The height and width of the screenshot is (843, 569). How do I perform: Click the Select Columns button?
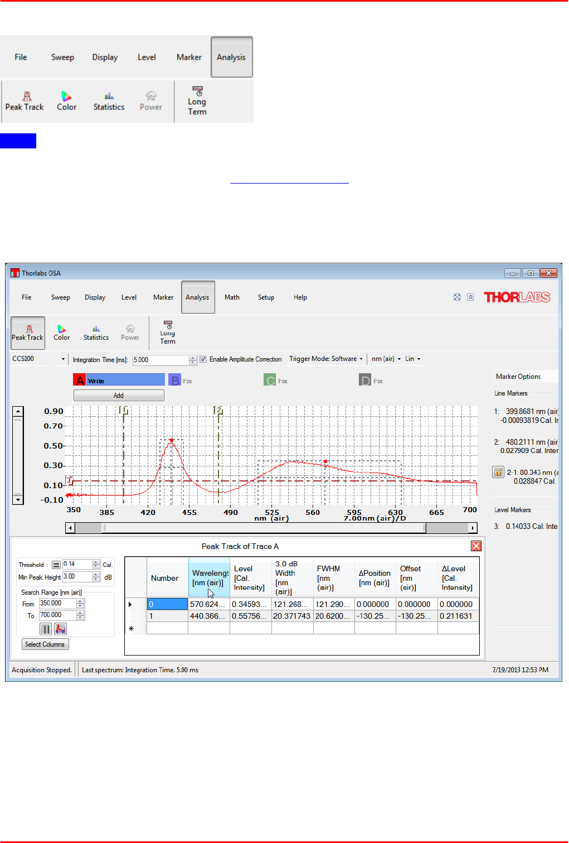click(x=45, y=644)
